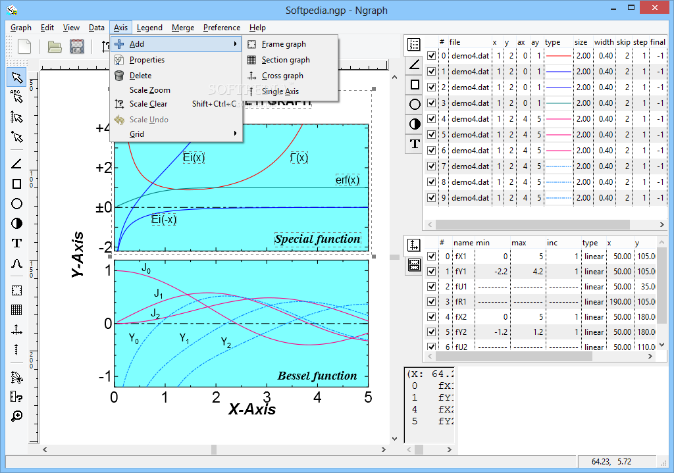Image resolution: width=674 pixels, height=473 pixels.
Task: Open the Data menu
Action: click(97, 28)
